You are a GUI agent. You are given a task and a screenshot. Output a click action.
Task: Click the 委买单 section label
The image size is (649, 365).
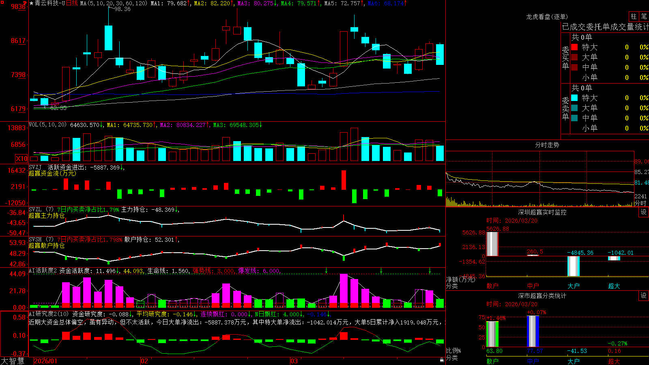coord(565,58)
